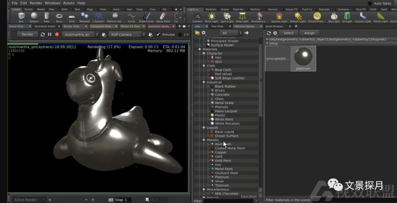Add an Area Light
The image size is (397, 203).
[242, 18]
